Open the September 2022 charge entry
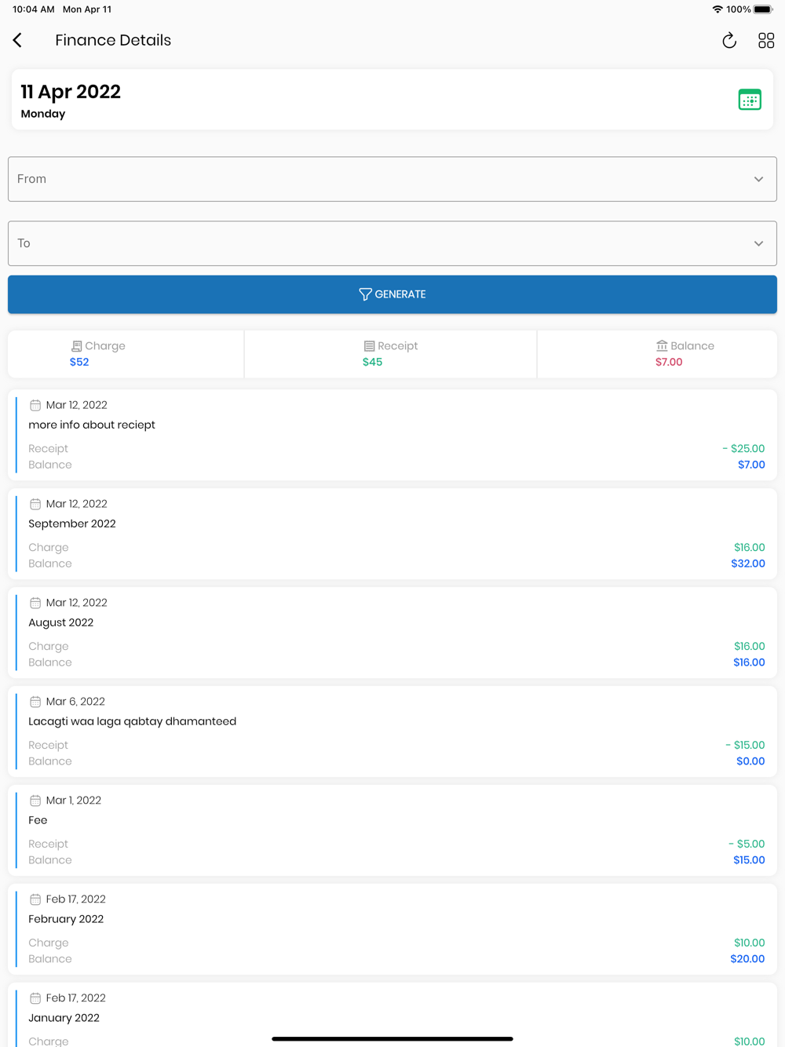This screenshot has width=785, height=1047. click(392, 534)
